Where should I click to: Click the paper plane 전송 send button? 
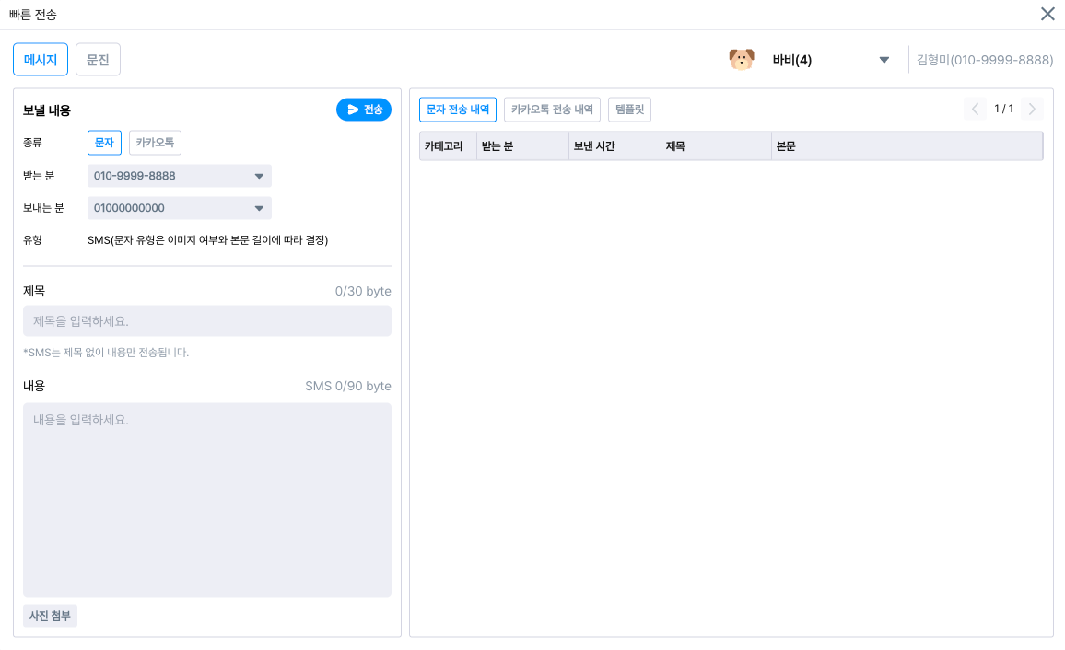coord(364,110)
